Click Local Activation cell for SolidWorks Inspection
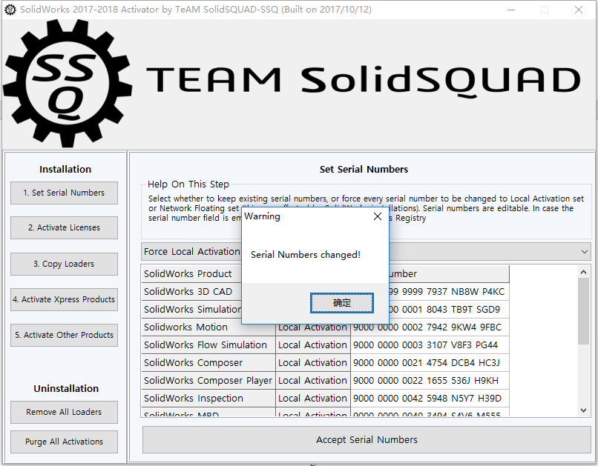This screenshot has width=598, height=466. (x=313, y=399)
